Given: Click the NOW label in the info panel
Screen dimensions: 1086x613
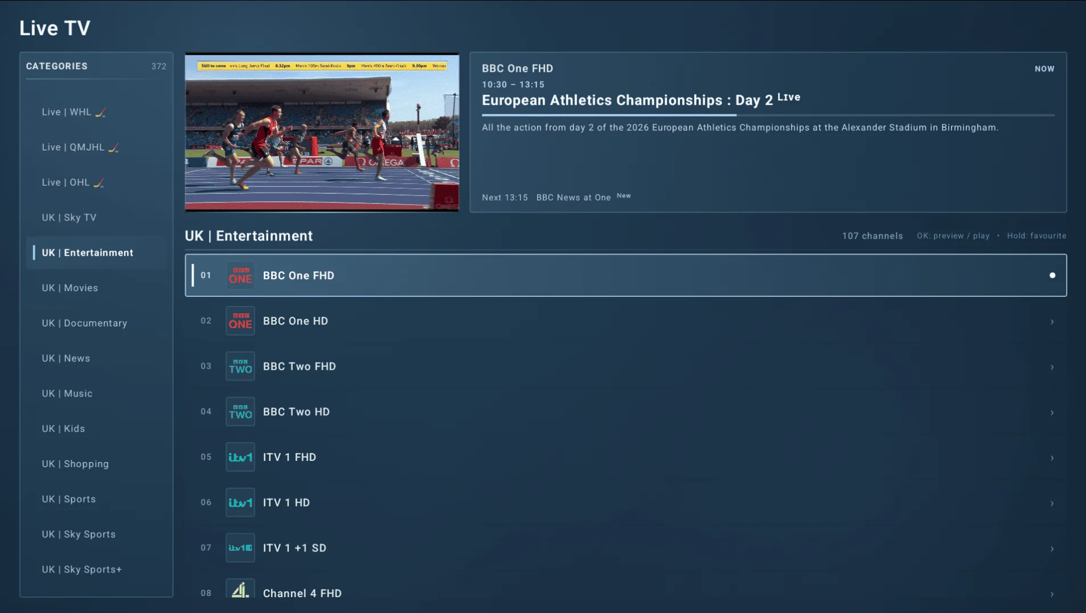Looking at the screenshot, I should coord(1044,69).
